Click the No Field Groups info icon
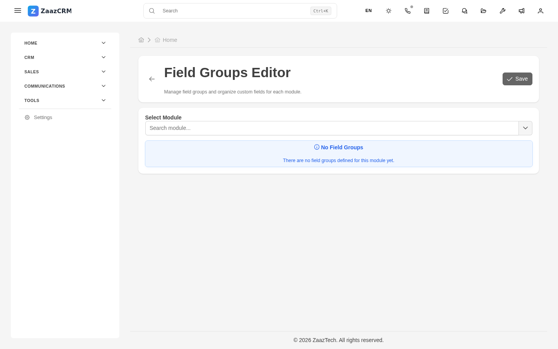The image size is (558, 349). coord(317,147)
